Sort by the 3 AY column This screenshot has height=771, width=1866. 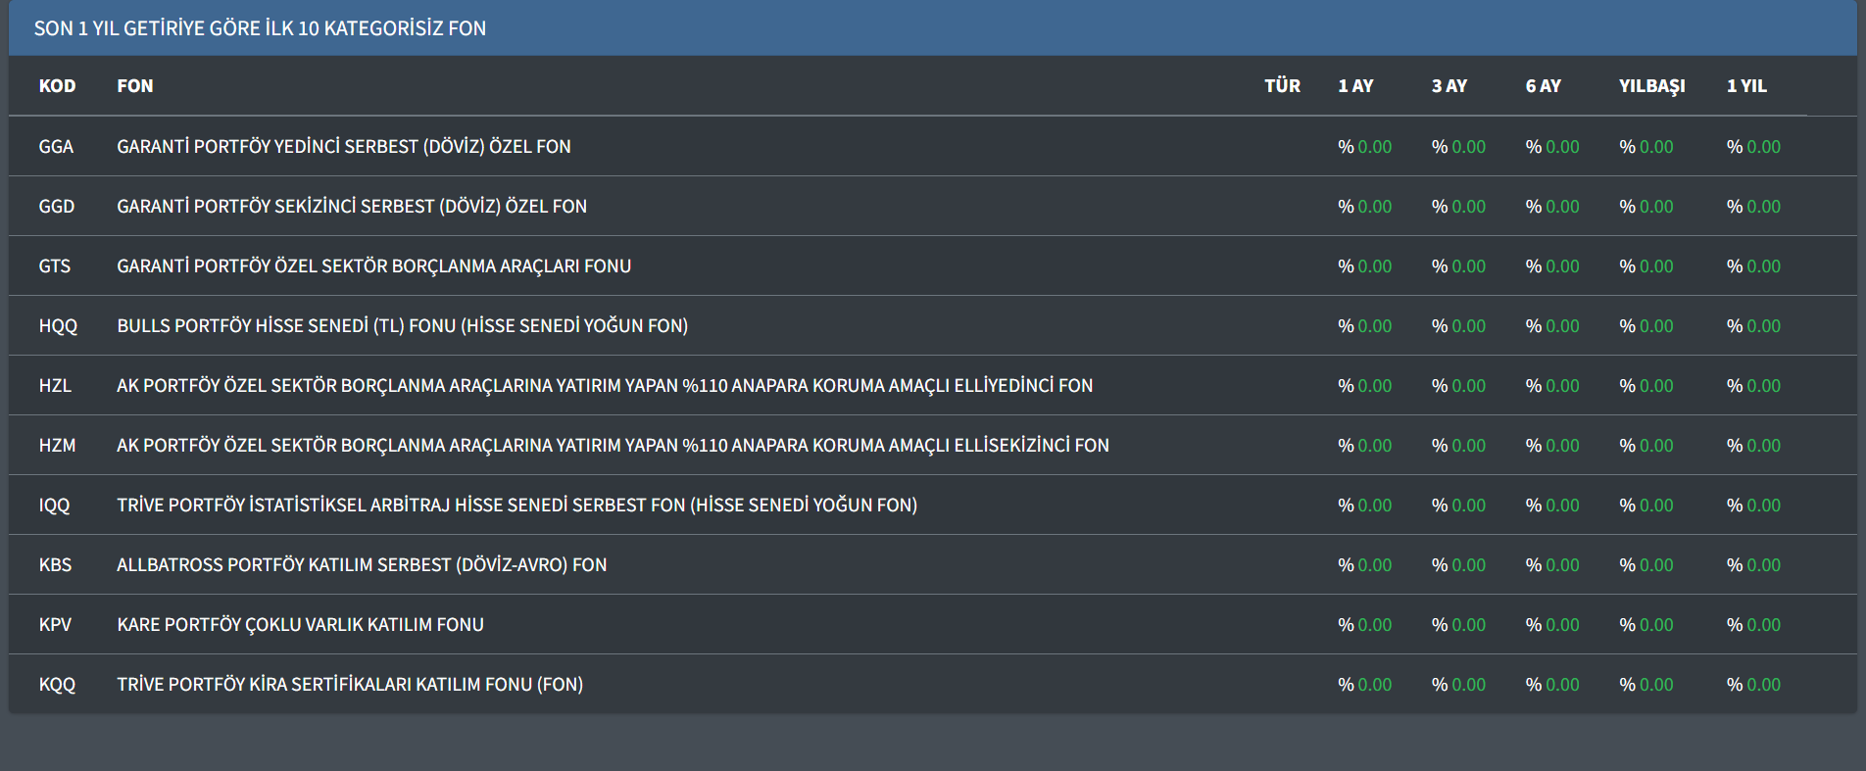(x=1449, y=86)
